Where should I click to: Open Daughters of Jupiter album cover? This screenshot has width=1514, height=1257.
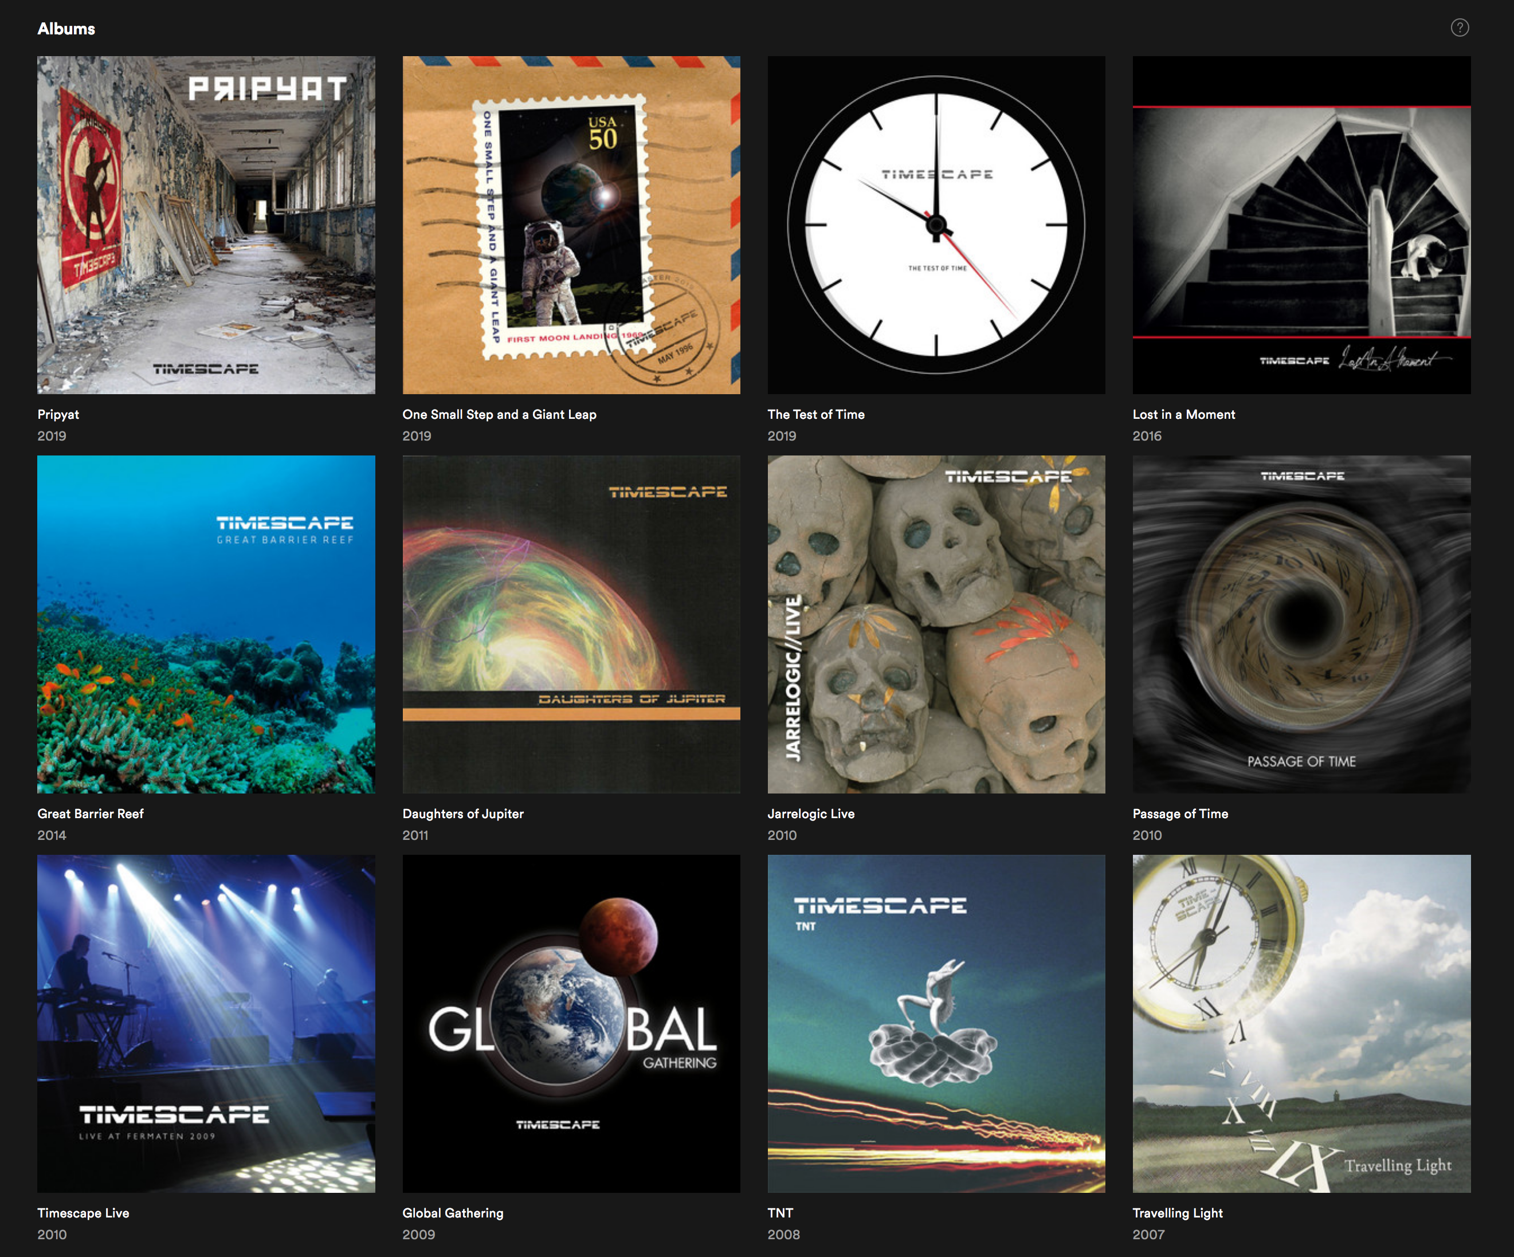[x=571, y=624]
